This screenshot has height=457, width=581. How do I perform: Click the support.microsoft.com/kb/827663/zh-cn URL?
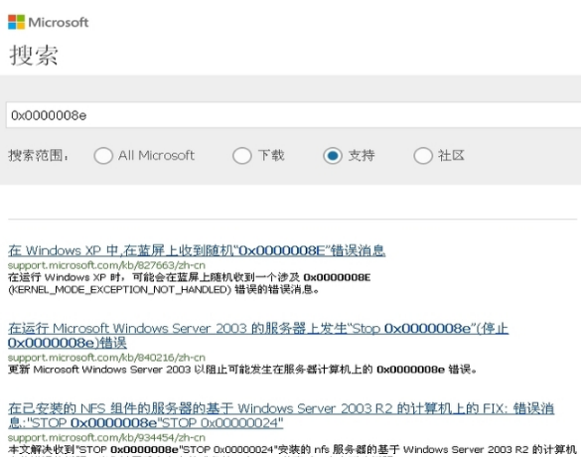tap(106, 265)
